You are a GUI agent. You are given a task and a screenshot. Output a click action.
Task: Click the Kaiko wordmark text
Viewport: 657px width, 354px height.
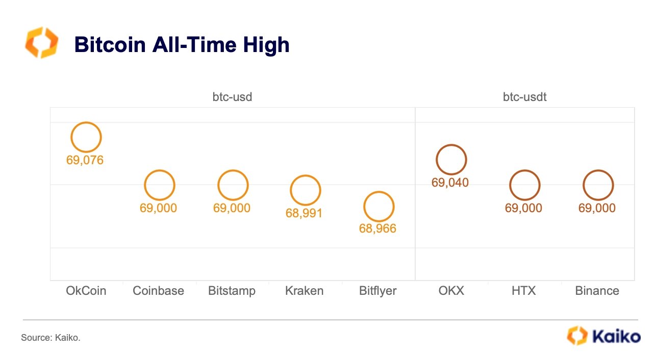(617, 337)
